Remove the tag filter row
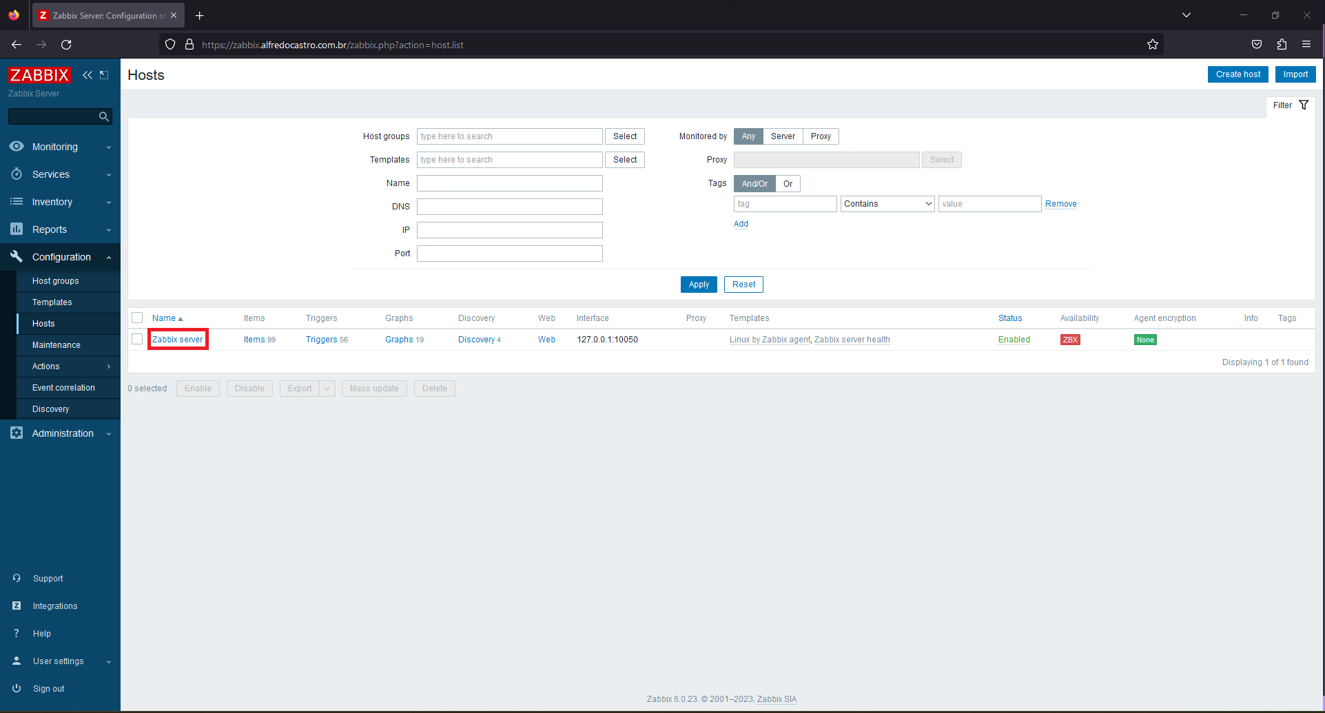The height and width of the screenshot is (713, 1325). (1060, 204)
